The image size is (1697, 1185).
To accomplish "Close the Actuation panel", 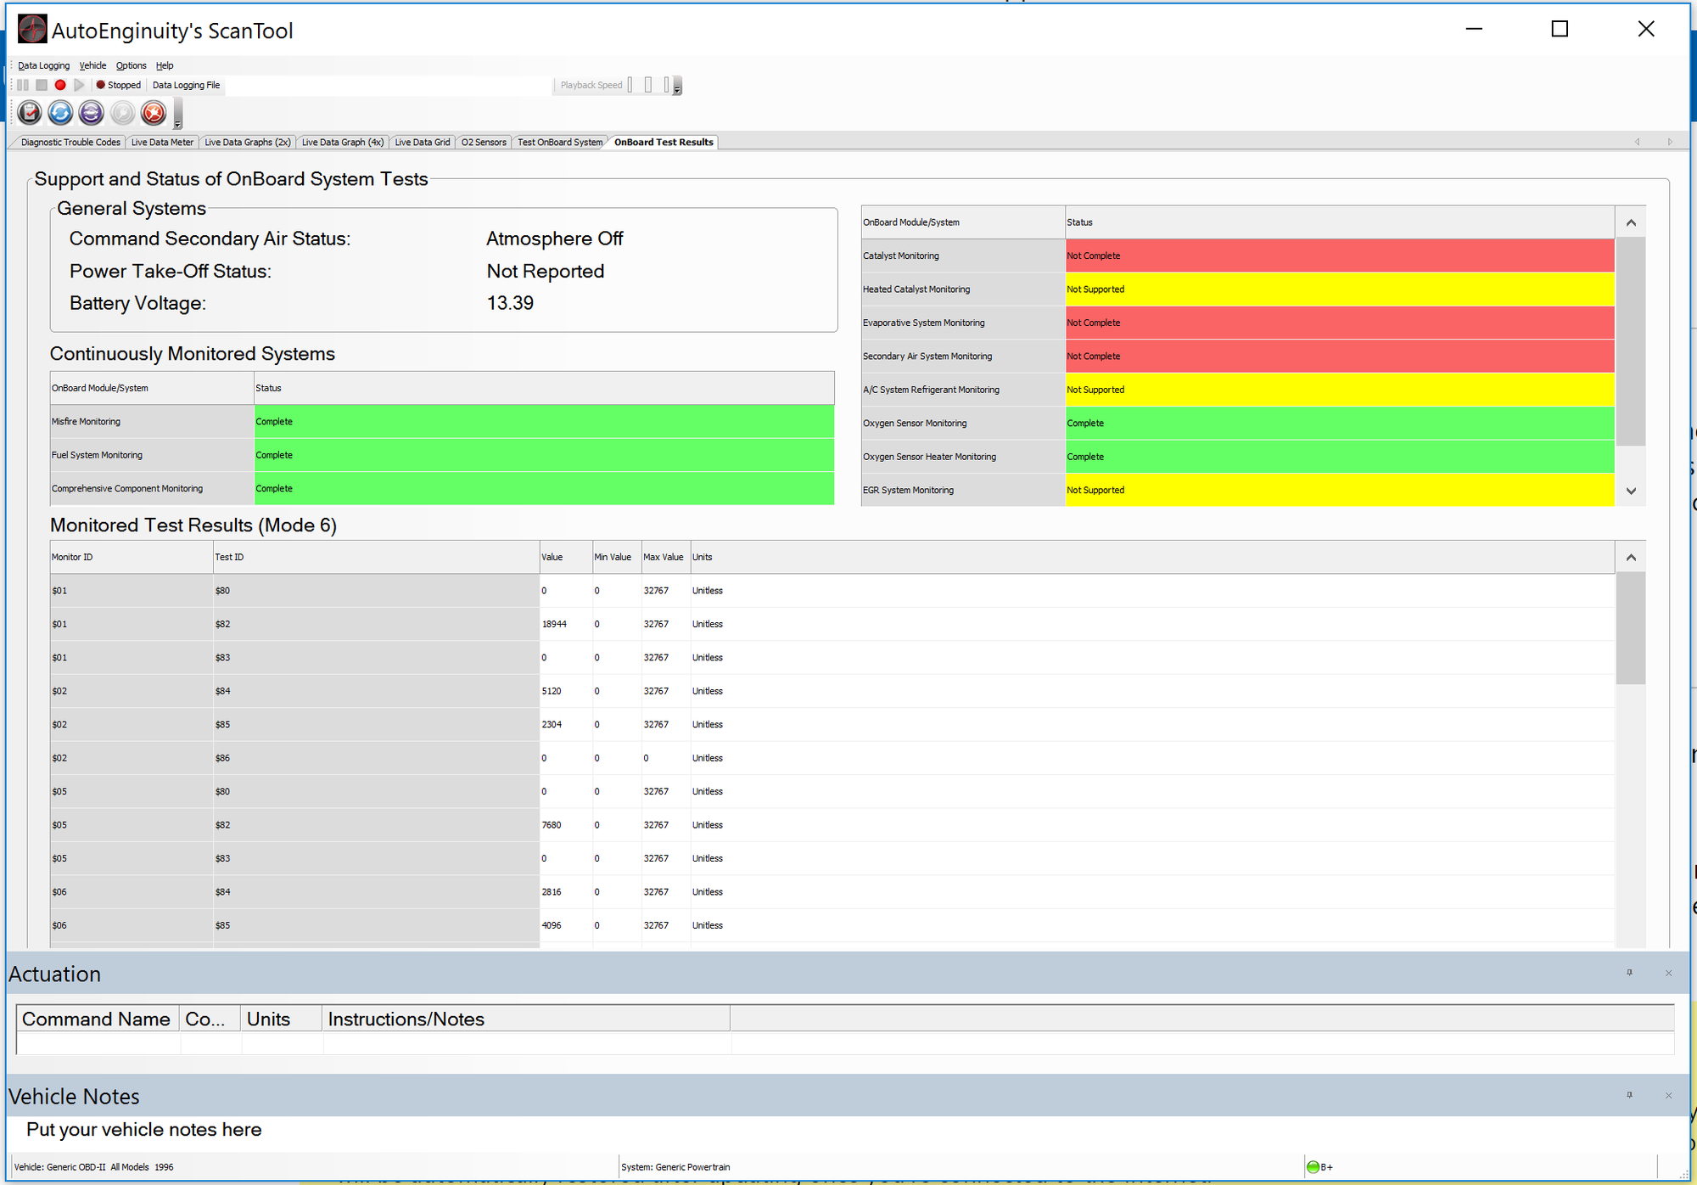I will (1668, 973).
